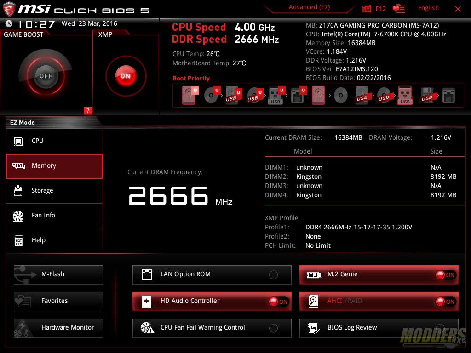Click the Current DRAM Size 16384MB value
471x353 pixels.
(348, 137)
